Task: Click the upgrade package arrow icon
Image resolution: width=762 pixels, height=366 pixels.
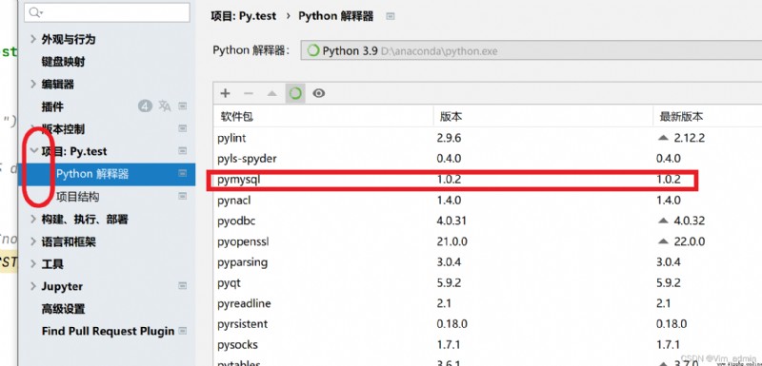Action: click(x=271, y=93)
